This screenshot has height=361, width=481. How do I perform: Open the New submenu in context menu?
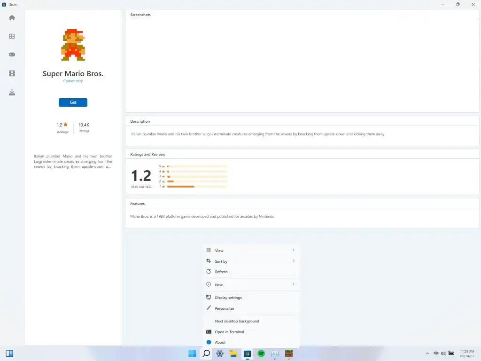(251, 284)
